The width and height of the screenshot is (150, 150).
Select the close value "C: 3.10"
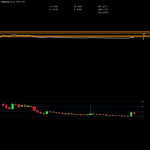[x=54, y=10]
